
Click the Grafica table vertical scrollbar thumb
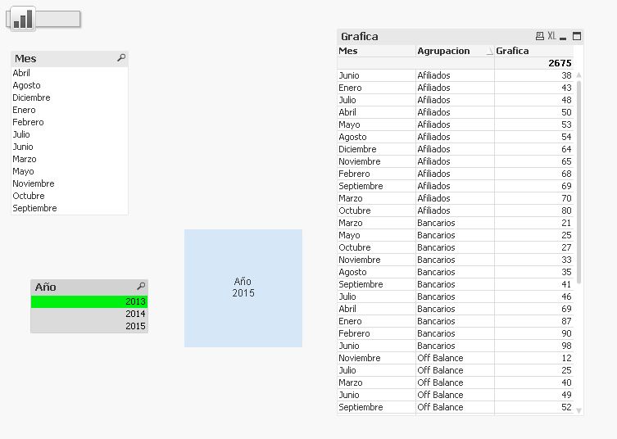[579, 180]
